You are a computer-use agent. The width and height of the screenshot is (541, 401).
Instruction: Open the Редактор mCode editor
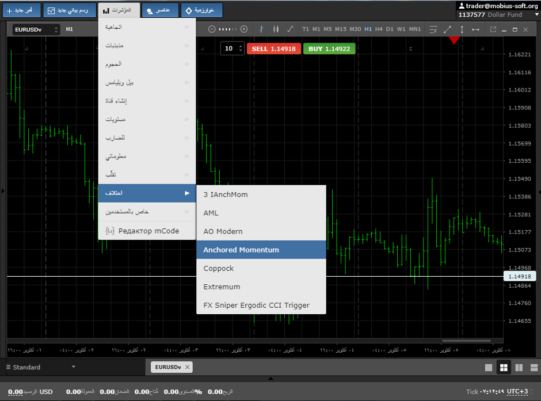coord(147,231)
